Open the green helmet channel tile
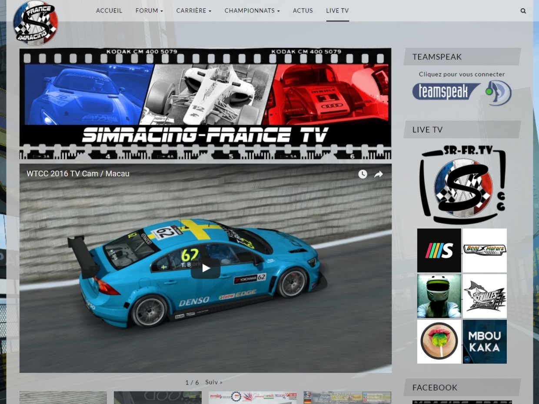The width and height of the screenshot is (539, 404). (x=439, y=296)
